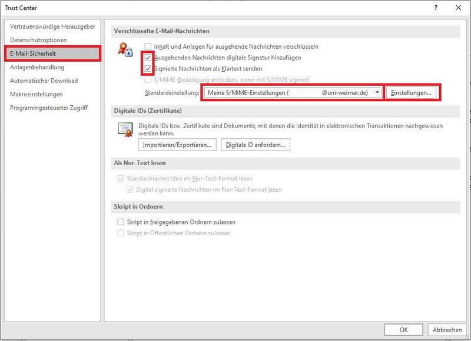Close the Trust Center dialog
The image size is (471, 341).
coord(459,8)
